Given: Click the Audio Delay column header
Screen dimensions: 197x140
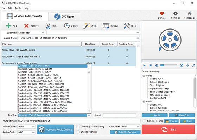Looking at the screenshot, I should coord(109,44).
